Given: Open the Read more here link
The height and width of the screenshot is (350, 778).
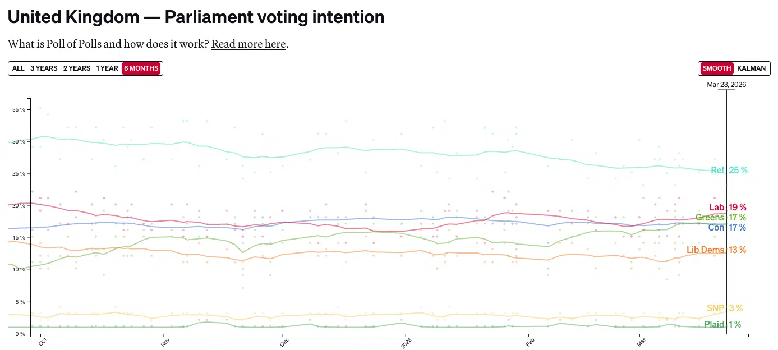Looking at the screenshot, I should point(248,44).
